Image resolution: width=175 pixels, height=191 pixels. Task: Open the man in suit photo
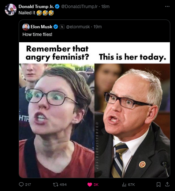click(132, 120)
